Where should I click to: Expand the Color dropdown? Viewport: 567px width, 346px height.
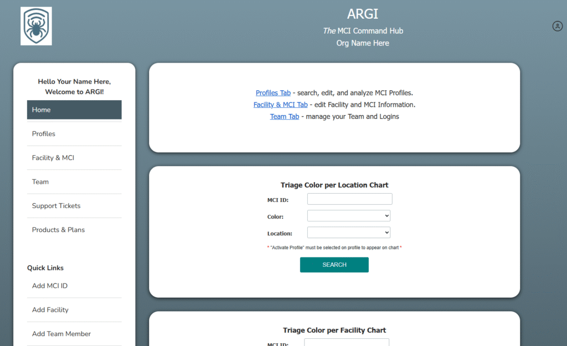pos(349,216)
